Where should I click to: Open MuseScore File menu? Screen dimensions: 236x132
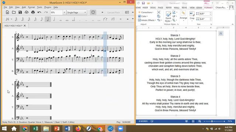point(5,7)
